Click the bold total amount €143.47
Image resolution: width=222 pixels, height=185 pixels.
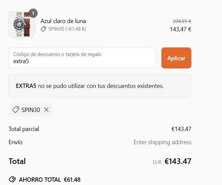pos(178,161)
